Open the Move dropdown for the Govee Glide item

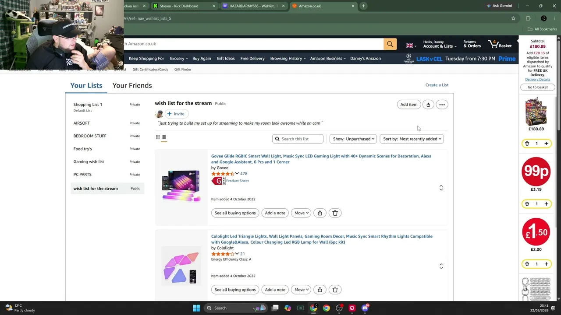coord(302,213)
